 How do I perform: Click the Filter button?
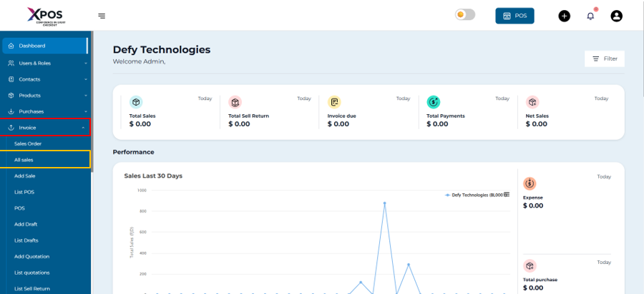point(604,59)
